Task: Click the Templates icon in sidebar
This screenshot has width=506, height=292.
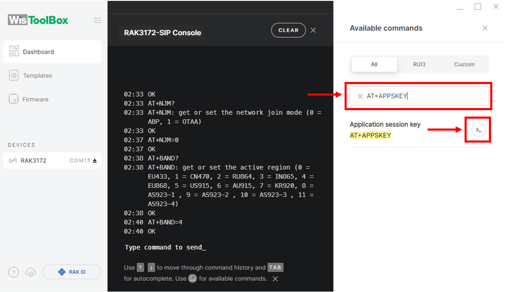Action: point(14,75)
